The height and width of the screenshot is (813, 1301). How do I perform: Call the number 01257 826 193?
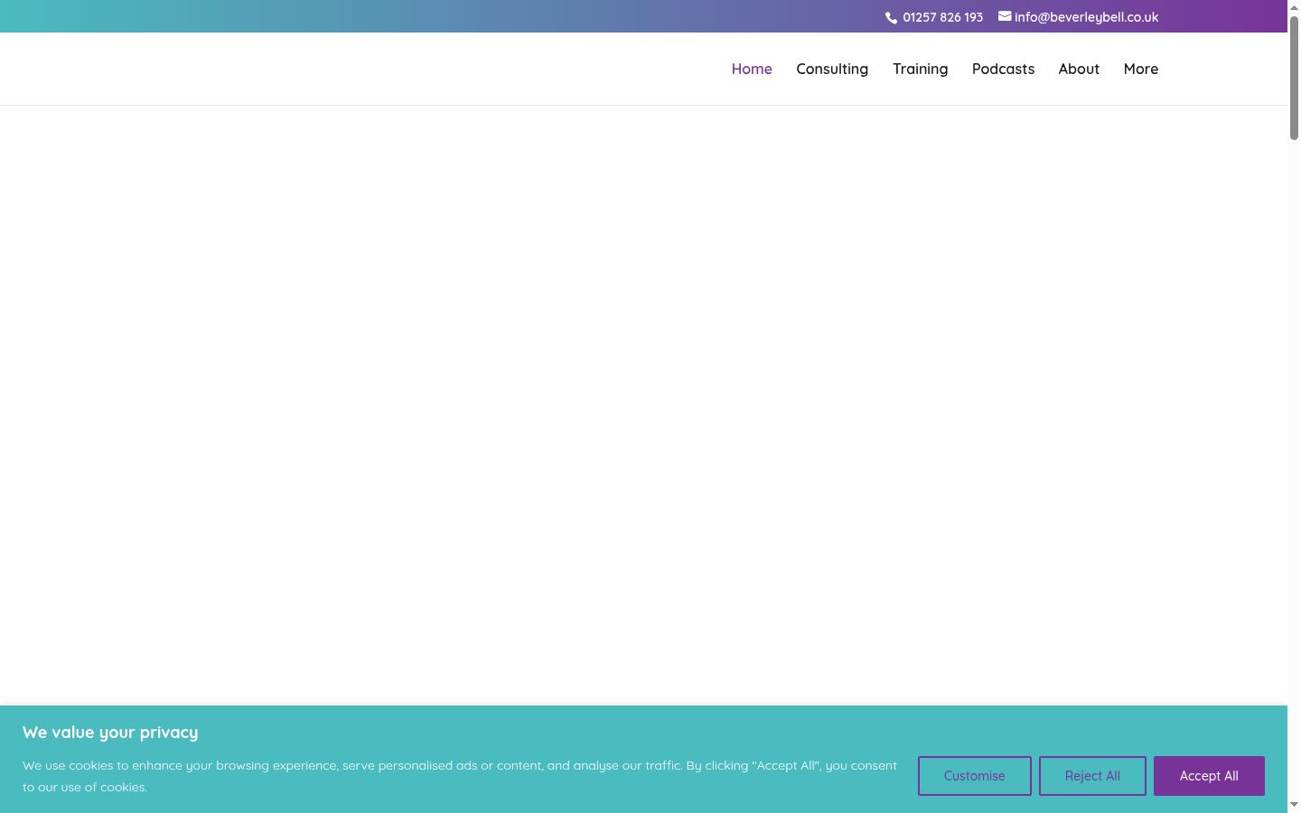coord(942,17)
